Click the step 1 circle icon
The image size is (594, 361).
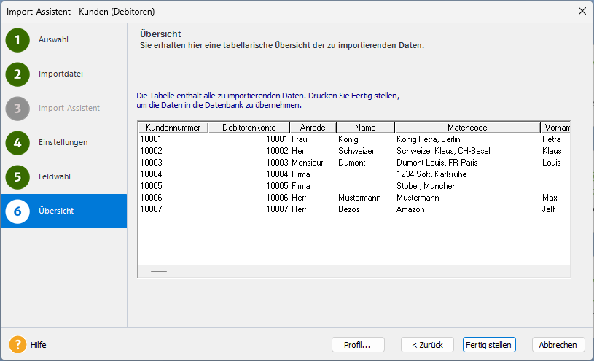coord(17,40)
